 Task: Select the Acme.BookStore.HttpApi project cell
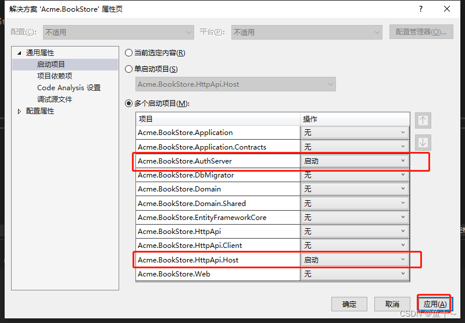(x=218, y=231)
